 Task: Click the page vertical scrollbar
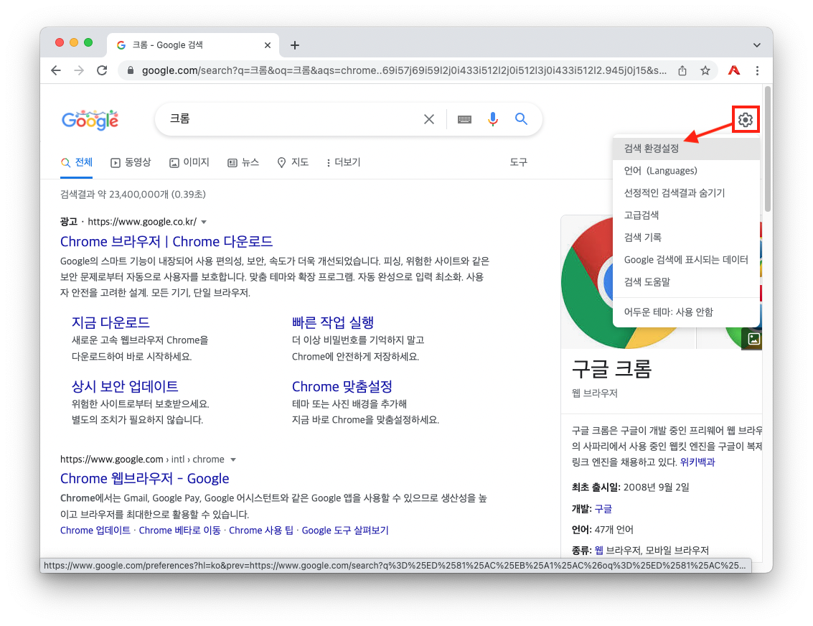[x=768, y=149]
